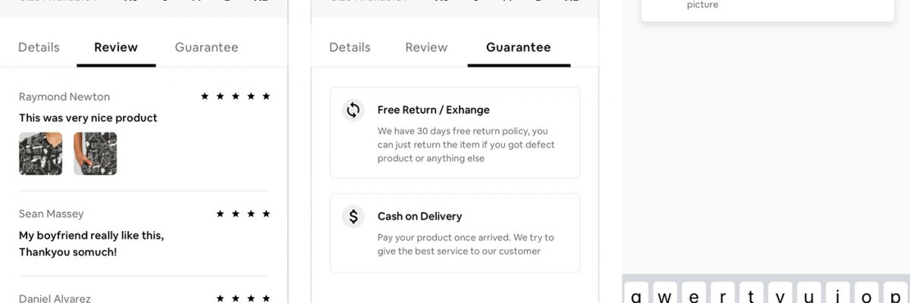Click Raymond Newton's five-star rating
The image size is (910, 303).
pyautogui.click(x=235, y=96)
